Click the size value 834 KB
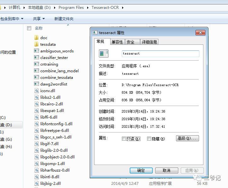The width and height of the screenshot is (228, 188). point(127,92)
